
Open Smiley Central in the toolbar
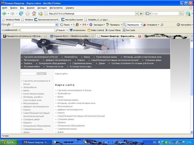tap(98, 30)
